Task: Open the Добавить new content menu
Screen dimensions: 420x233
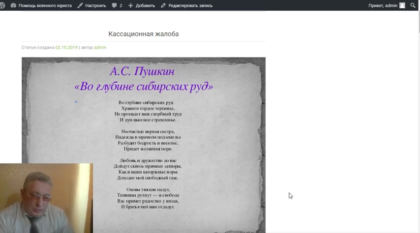Action: pyautogui.click(x=145, y=5)
